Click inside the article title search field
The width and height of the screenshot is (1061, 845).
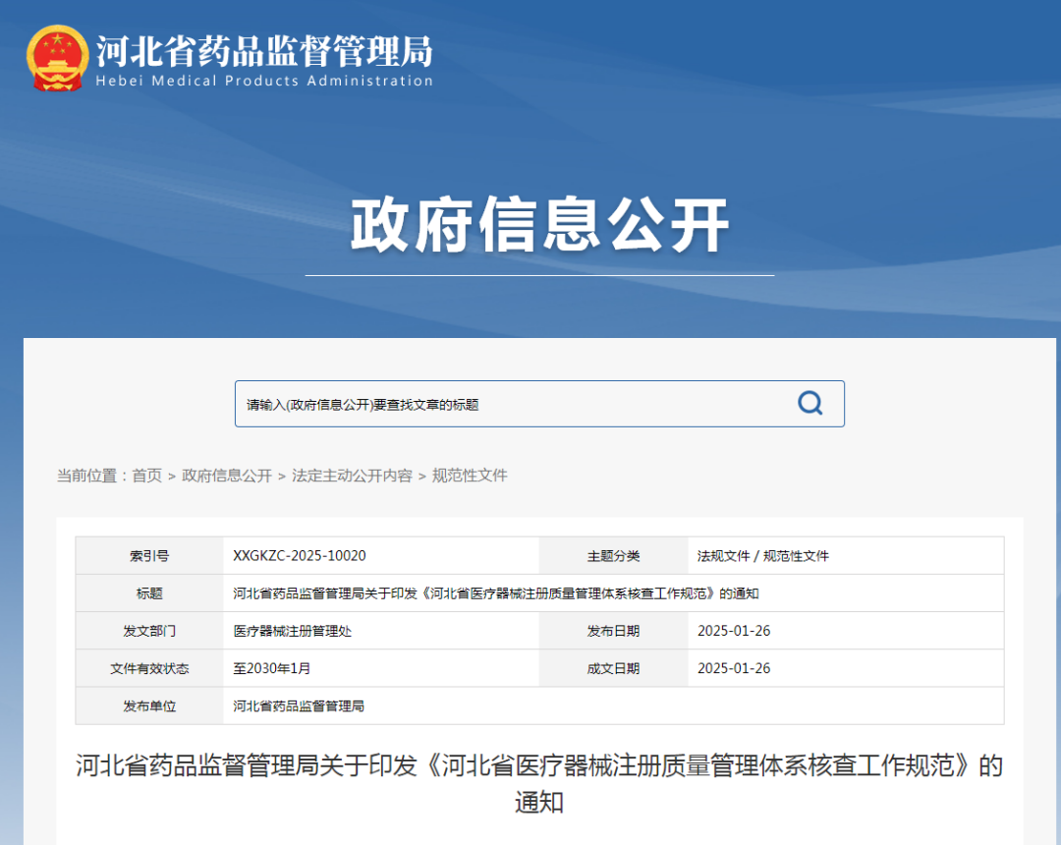coord(491,403)
